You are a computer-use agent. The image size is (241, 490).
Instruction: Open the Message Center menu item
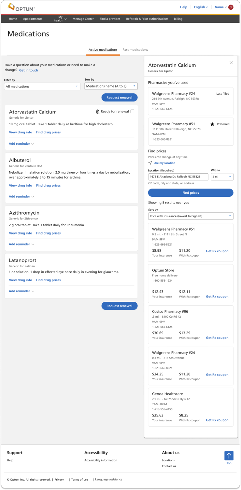(x=83, y=19)
